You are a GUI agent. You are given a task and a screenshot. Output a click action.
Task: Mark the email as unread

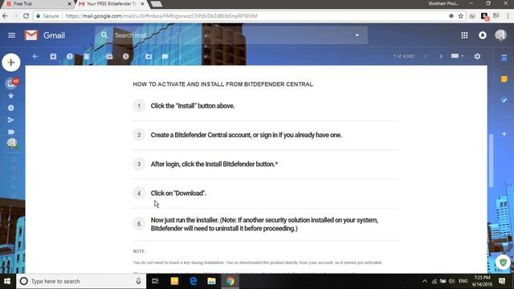[x=109, y=56]
